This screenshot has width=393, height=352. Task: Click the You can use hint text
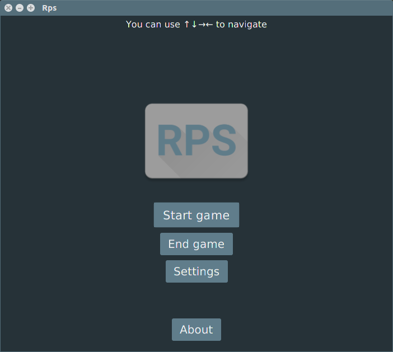(x=153, y=24)
